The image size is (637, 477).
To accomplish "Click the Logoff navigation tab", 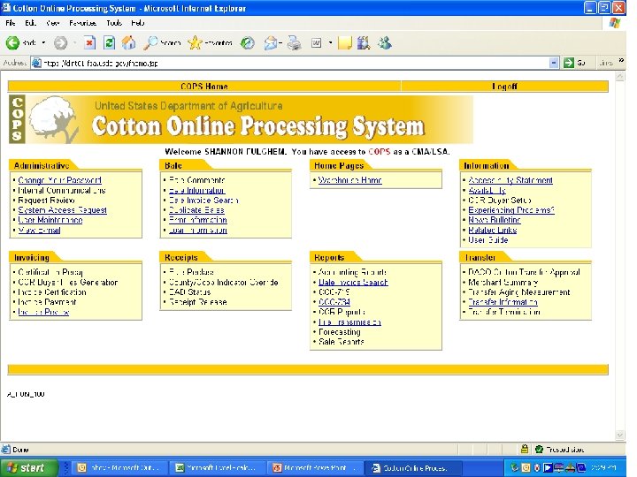I will pyautogui.click(x=504, y=87).
